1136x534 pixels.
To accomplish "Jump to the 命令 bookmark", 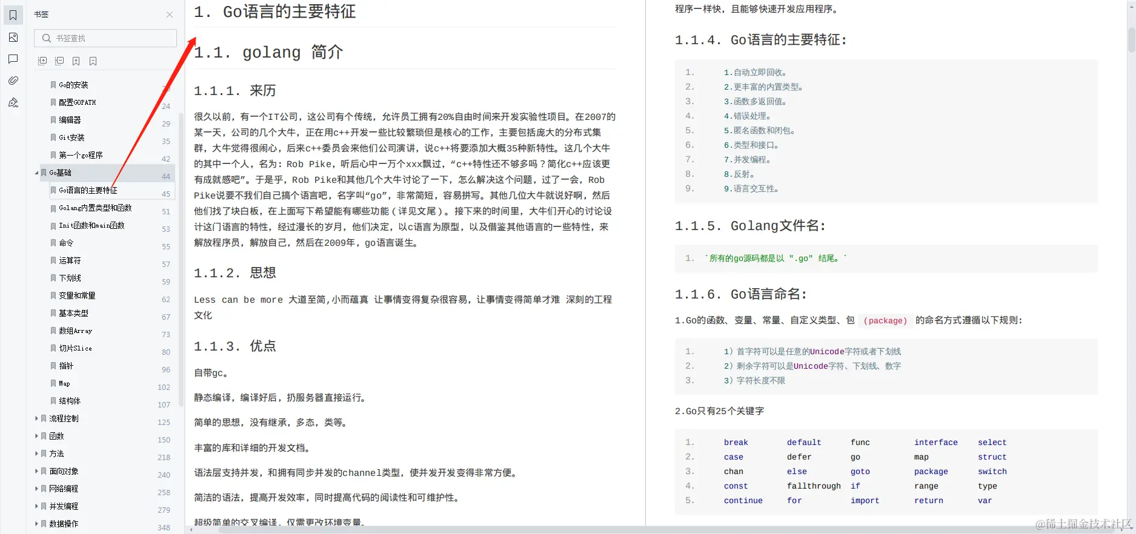I will coord(66,243).
